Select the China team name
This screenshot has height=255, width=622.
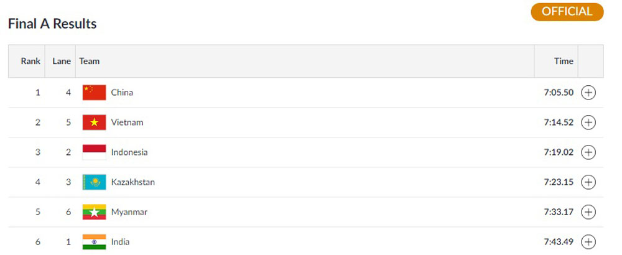[122, 93]
